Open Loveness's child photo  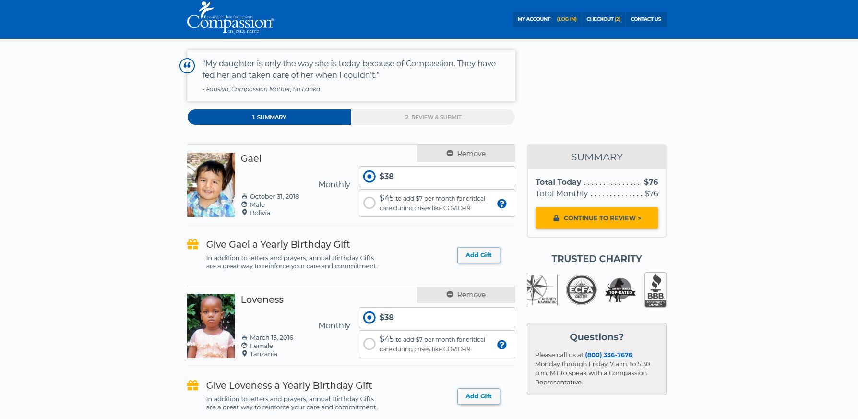tap(211, 326)
